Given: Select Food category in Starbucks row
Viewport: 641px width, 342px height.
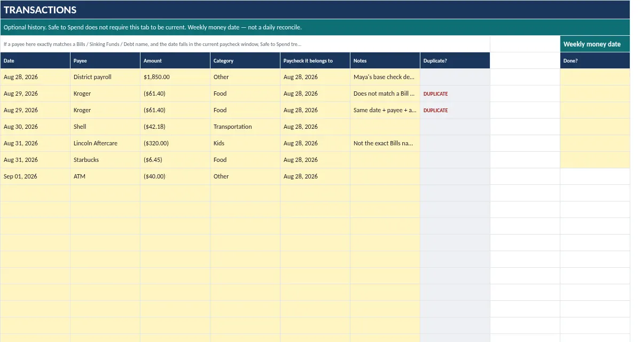Looking at the screenshot, I should click(x=245, y=160).
